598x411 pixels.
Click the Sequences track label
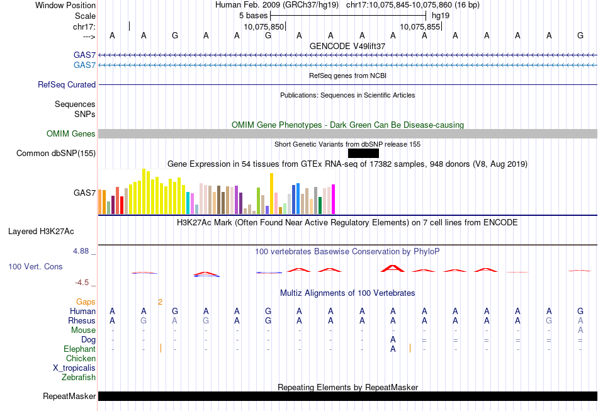(75, 104)
